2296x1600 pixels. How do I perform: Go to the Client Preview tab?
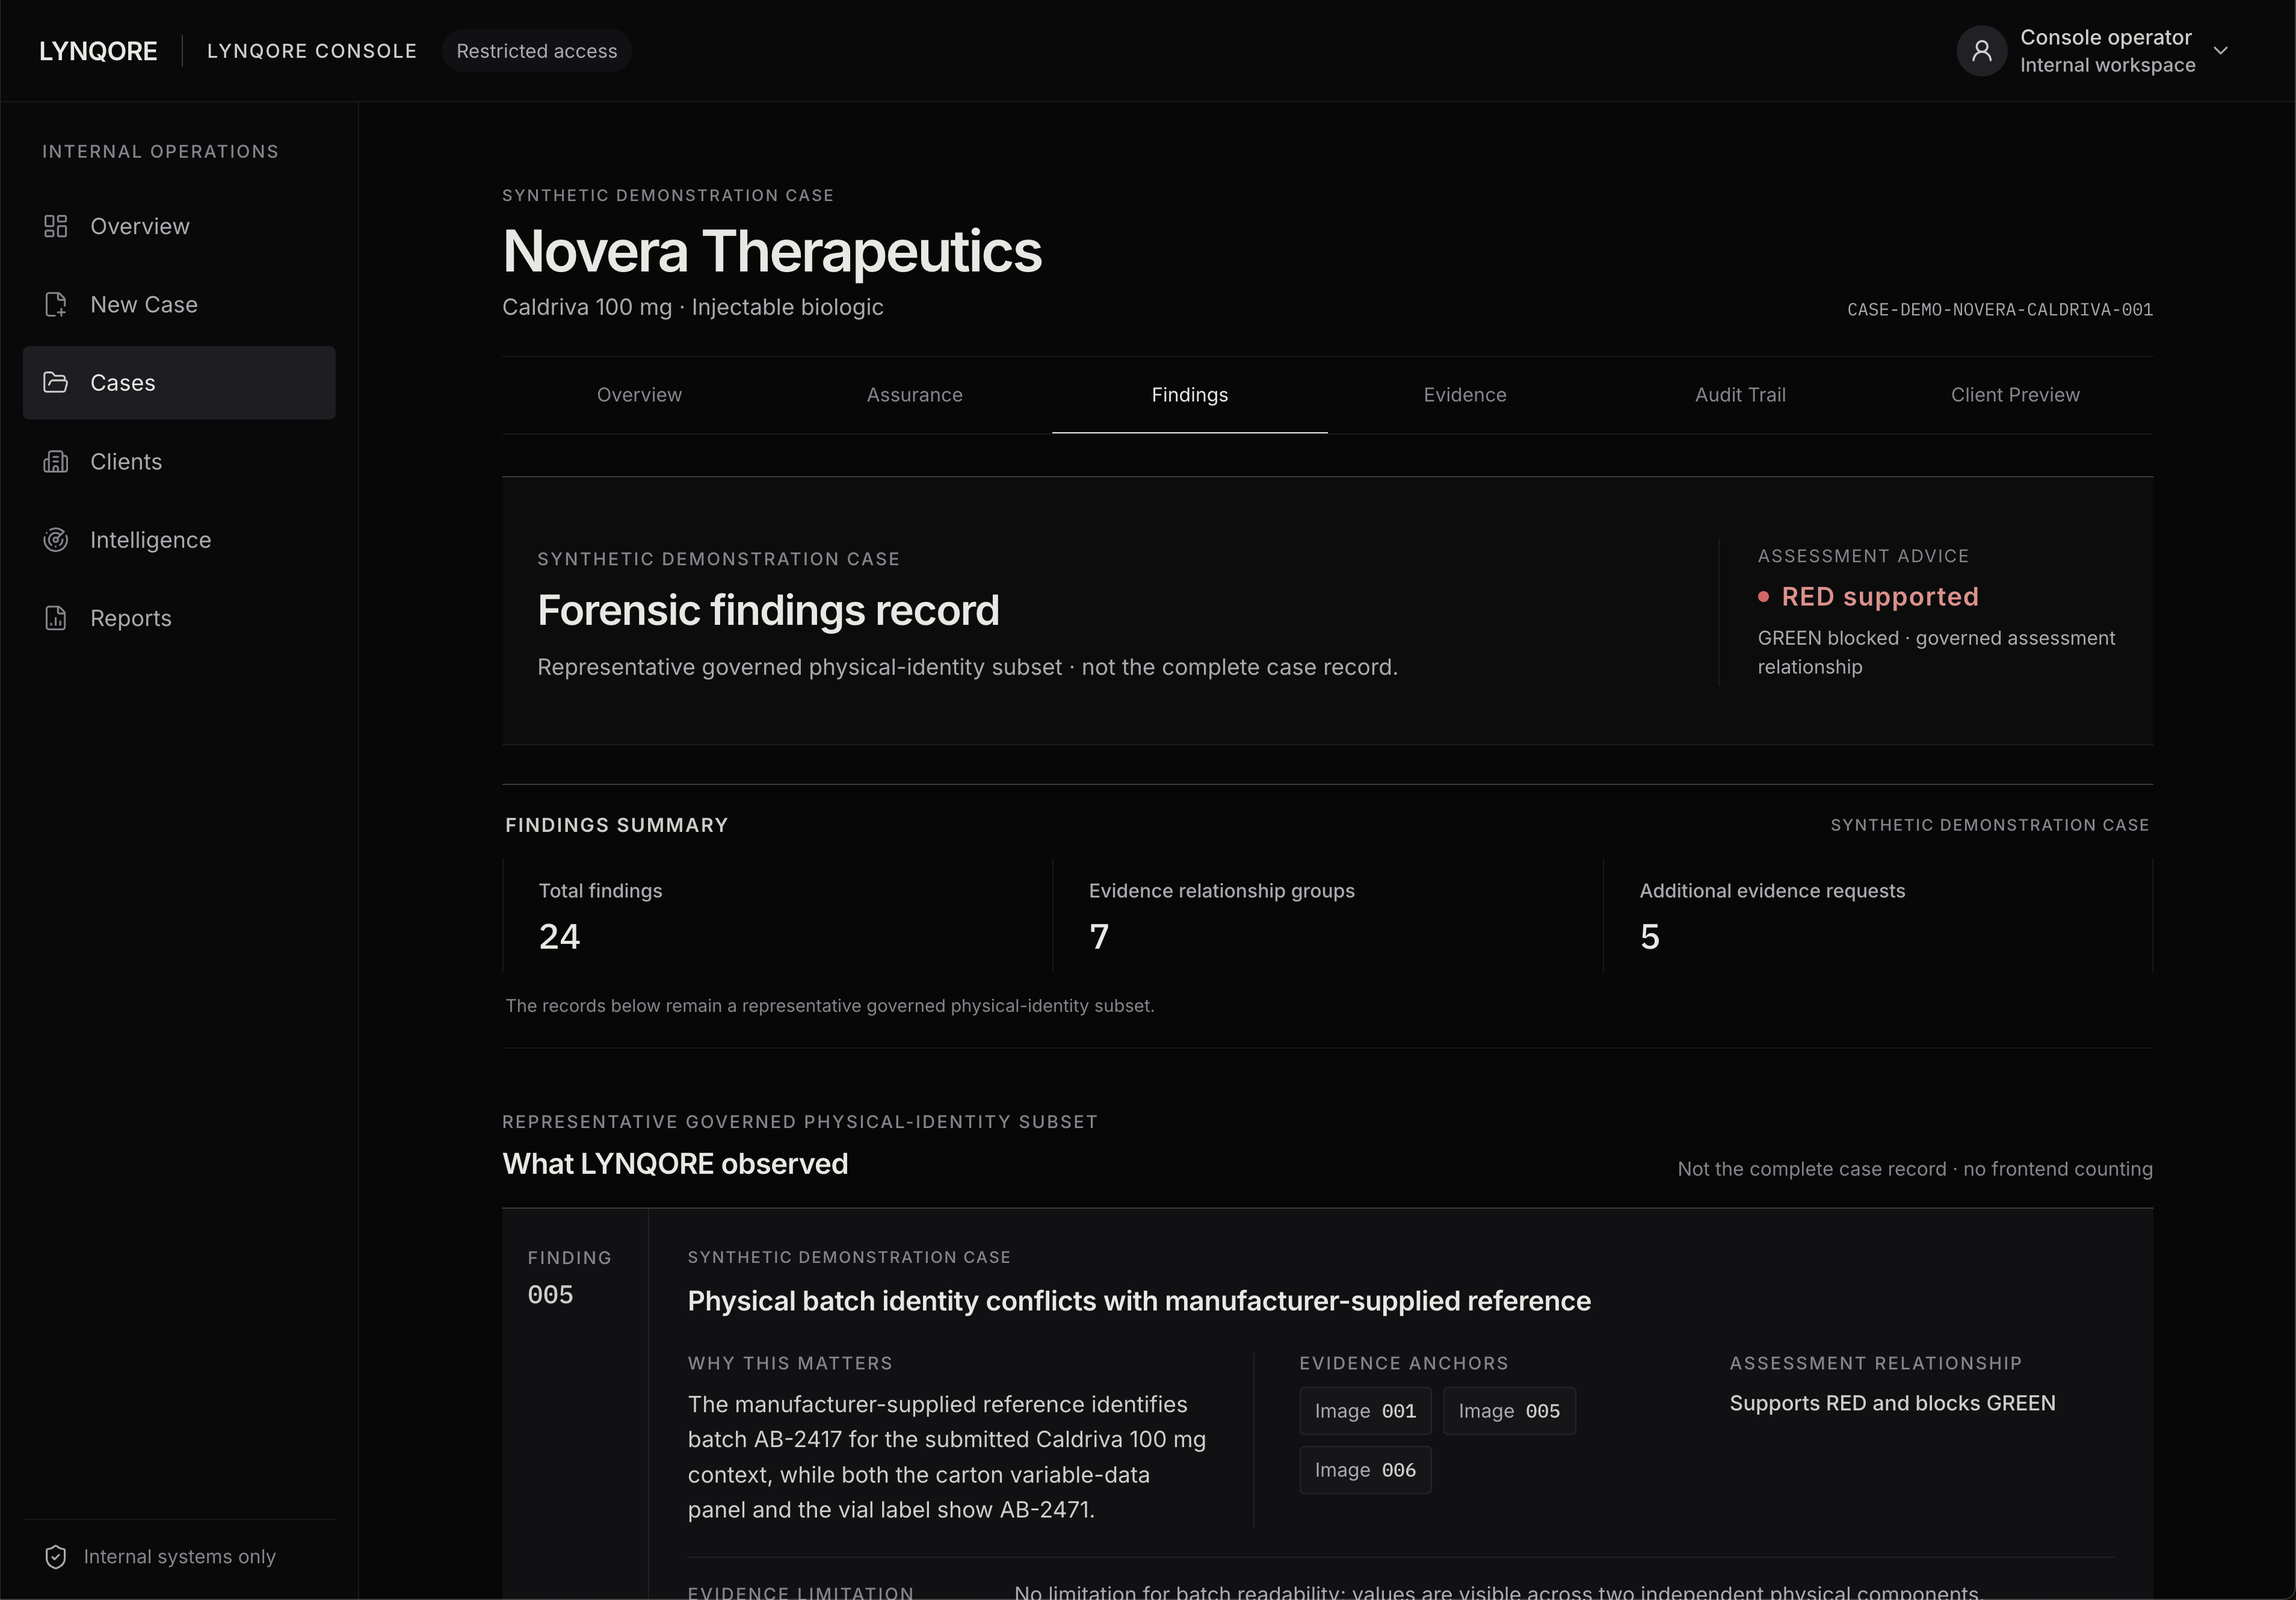coord(2015,394)
